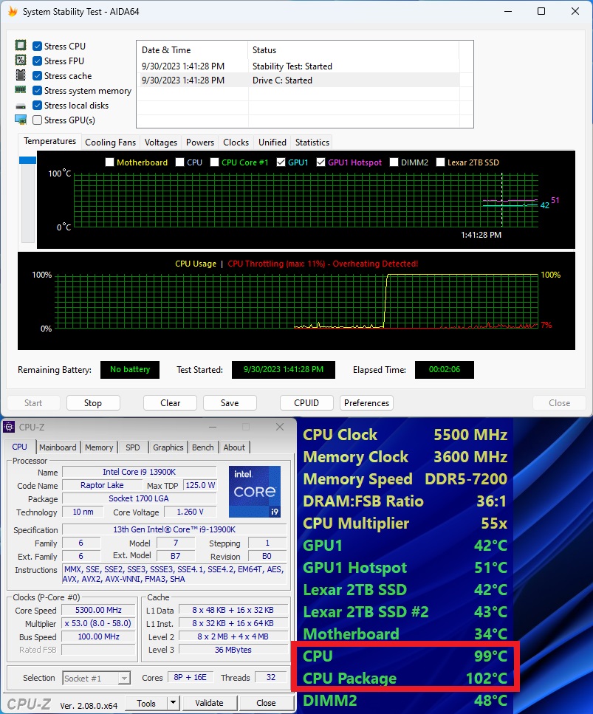The width and height of the screenshot is (593, 714).
Task: Uncheck Stress local disks
Action: point(38,105)
